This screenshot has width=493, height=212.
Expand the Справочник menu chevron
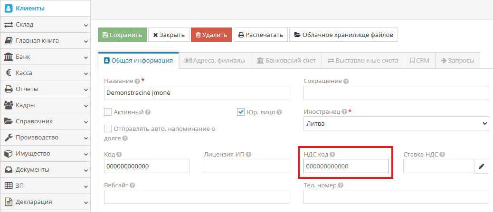(x=86, y=122)
